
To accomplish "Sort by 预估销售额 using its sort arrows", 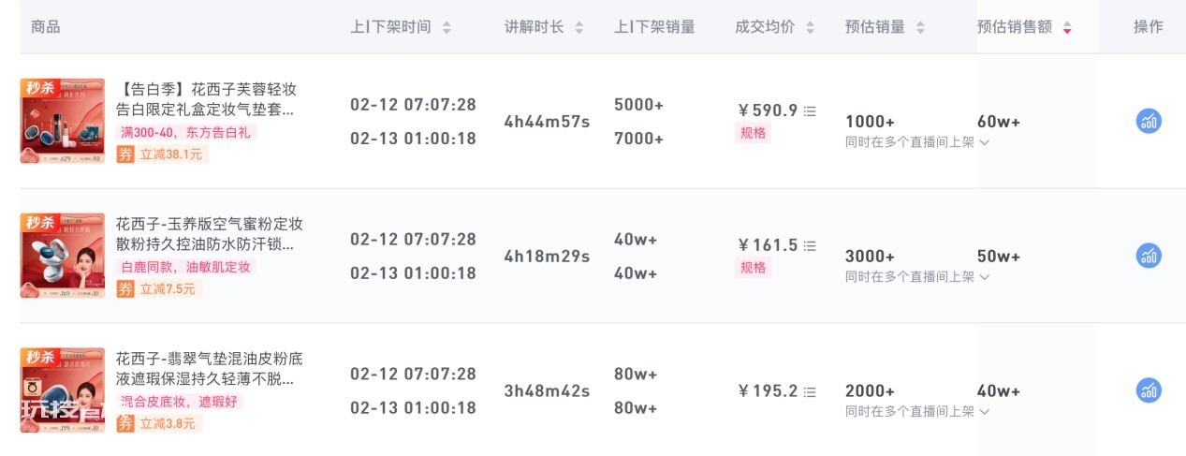I will (1067, 28).
